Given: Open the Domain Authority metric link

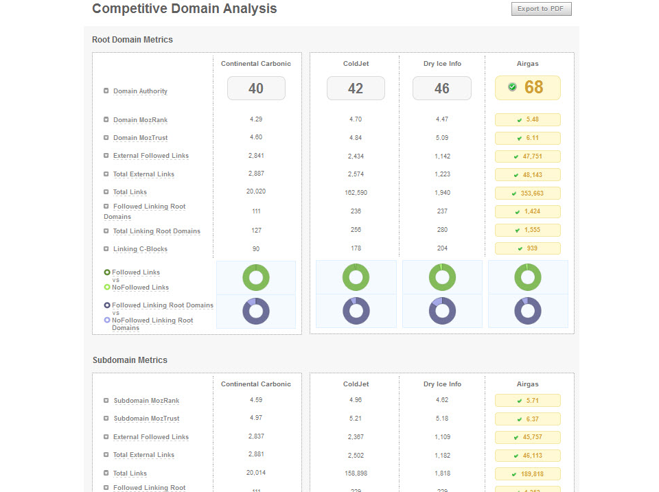Looking at the screenshot, I should pyautogui.click(x=140, y=91).
